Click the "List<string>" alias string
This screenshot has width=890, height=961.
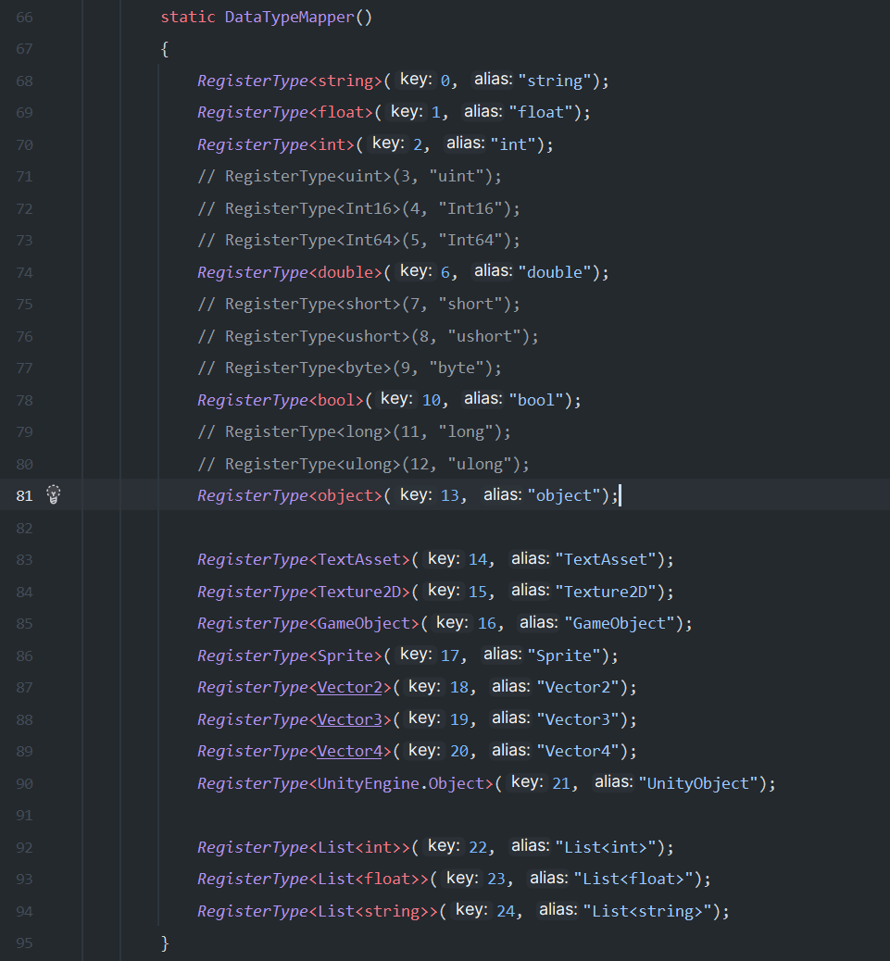[647, 911]
